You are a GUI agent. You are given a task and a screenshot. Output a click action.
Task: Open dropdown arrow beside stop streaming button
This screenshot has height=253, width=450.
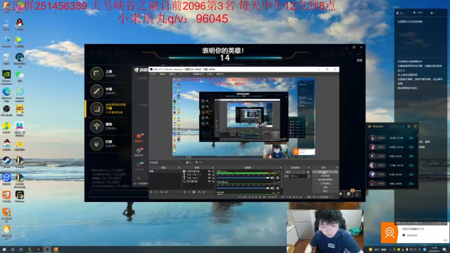tap(336, 172)
